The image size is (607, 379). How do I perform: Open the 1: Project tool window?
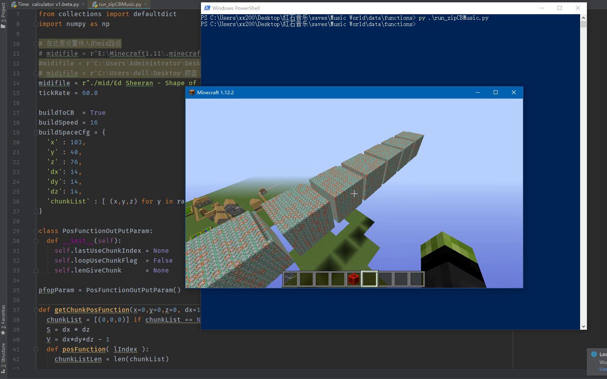pyautogui.click(x=3, y=13)
